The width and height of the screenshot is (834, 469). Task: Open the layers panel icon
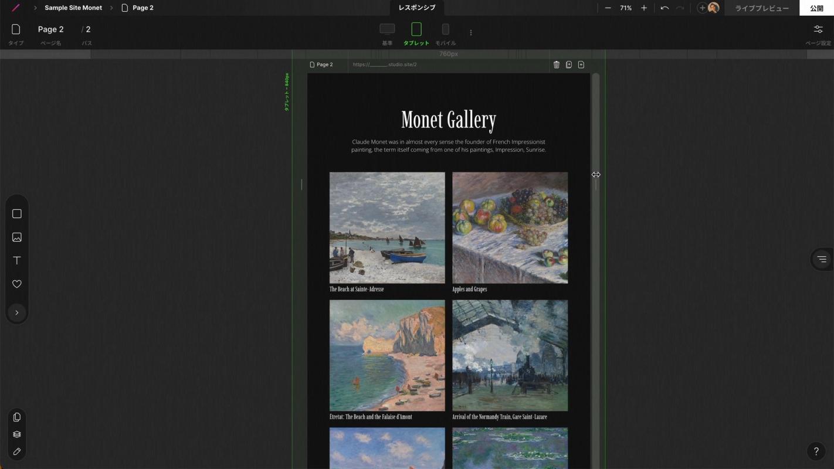[x=17, y=434]
